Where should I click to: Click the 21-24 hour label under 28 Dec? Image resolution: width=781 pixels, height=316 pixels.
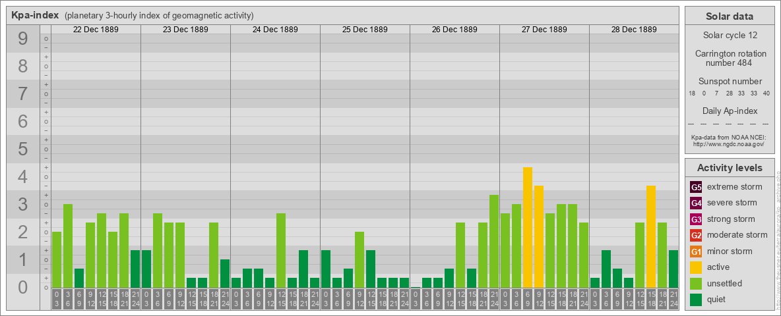[x=673, y=299]
